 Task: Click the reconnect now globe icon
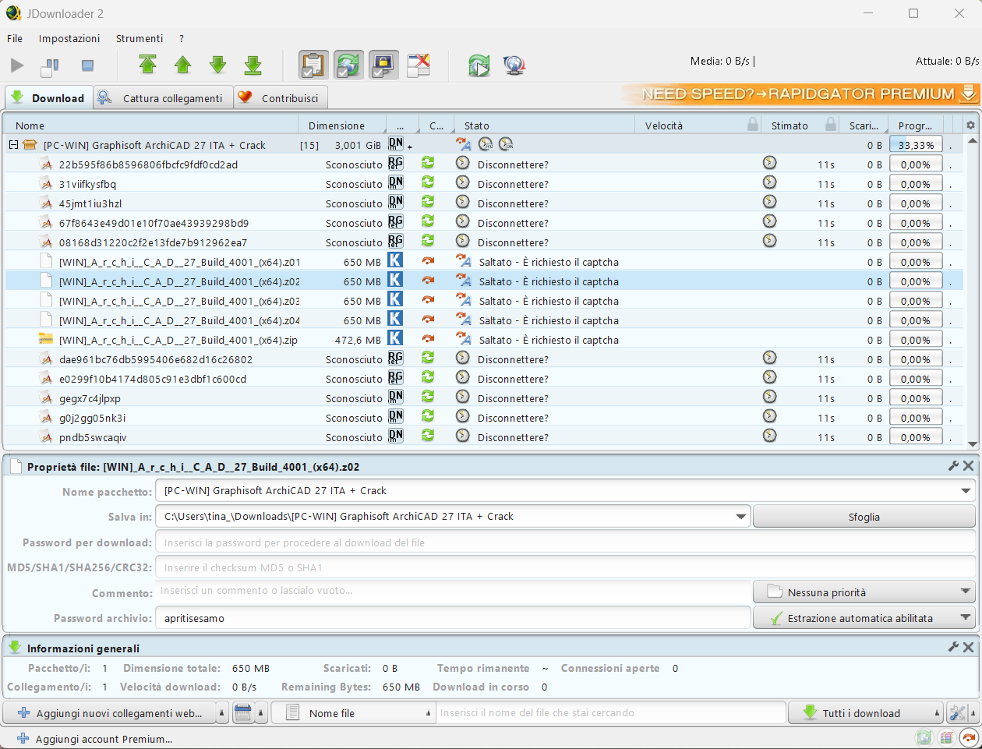tap(514, 65)
